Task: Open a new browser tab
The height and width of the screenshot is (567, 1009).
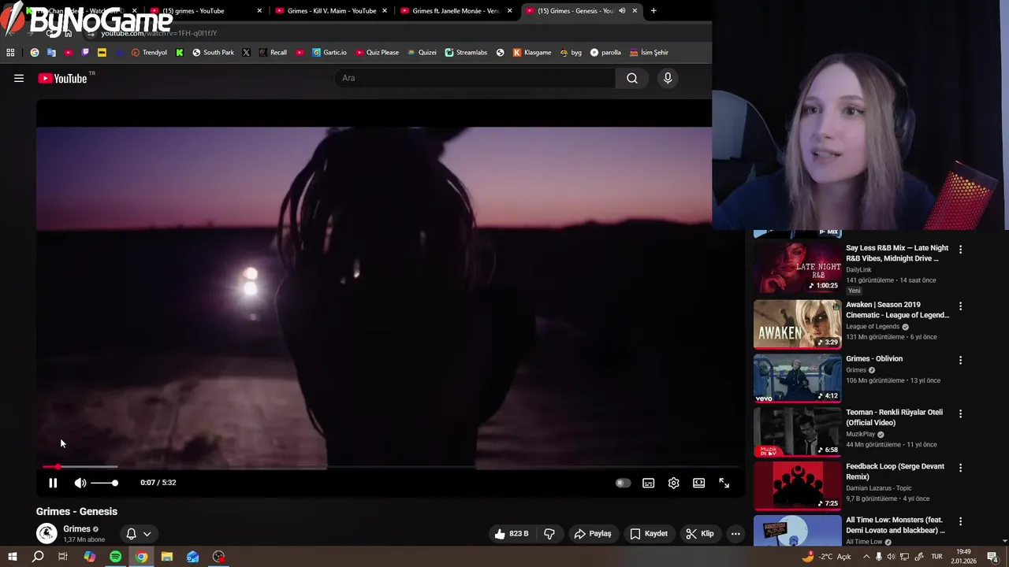Action: point(653,11)
